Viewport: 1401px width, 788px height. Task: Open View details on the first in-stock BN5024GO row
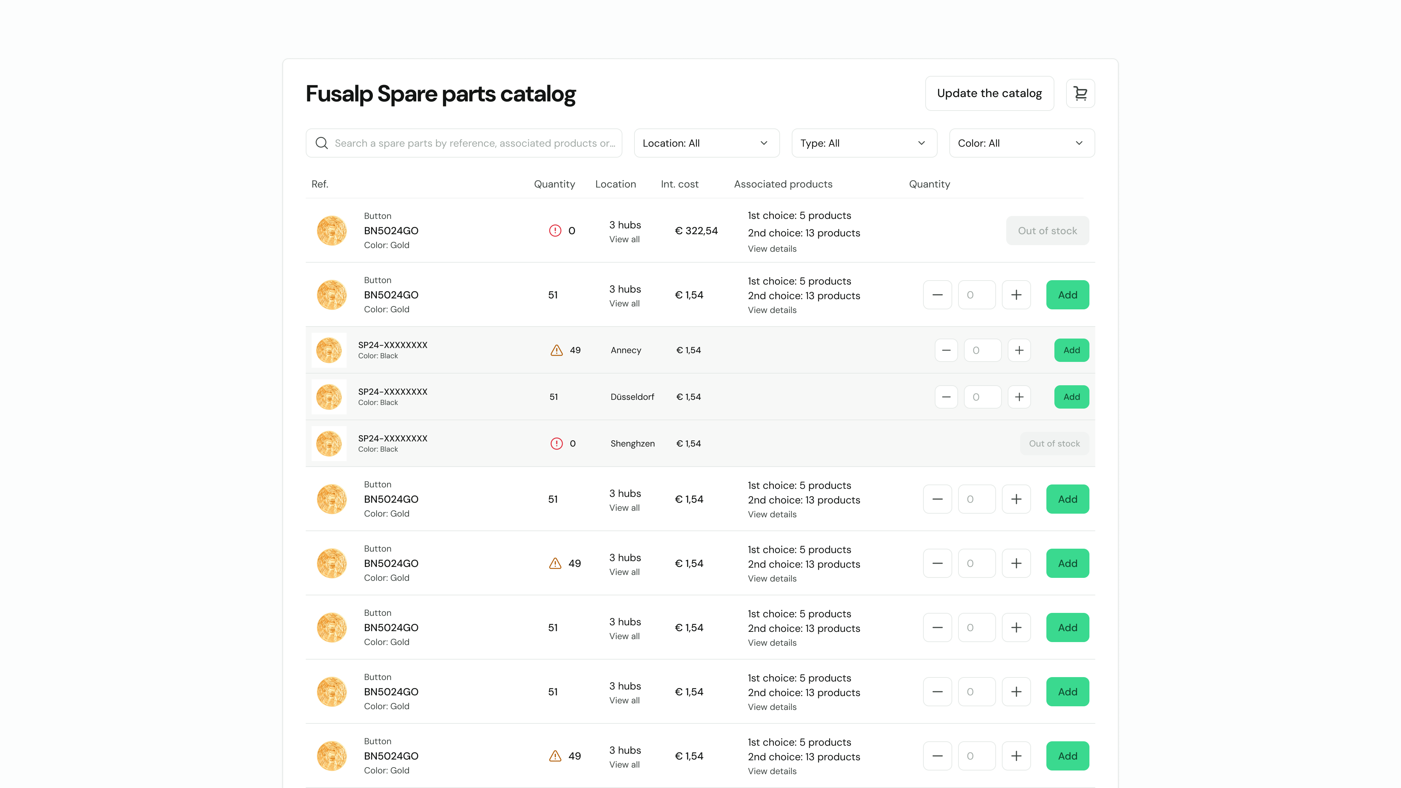(772, 310)
